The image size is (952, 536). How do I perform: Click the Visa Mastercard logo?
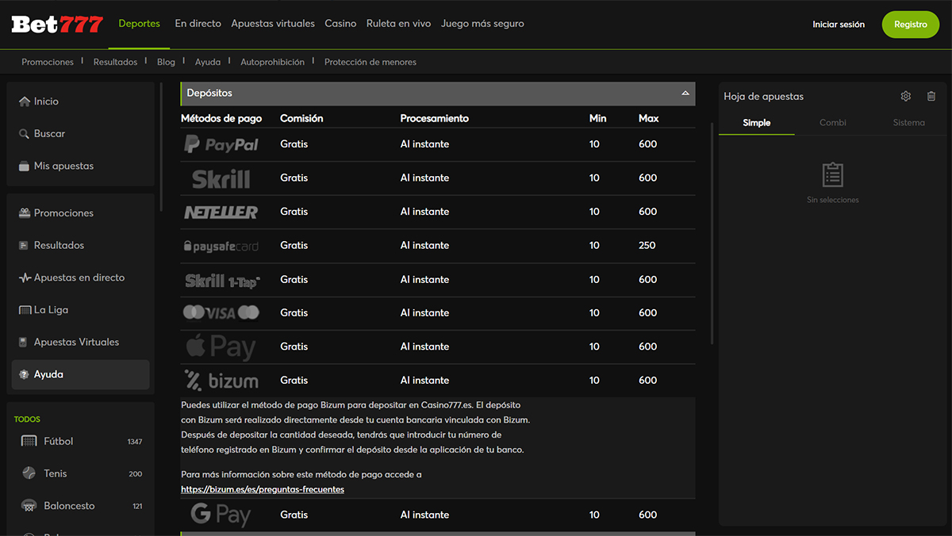tap(221, 313)
